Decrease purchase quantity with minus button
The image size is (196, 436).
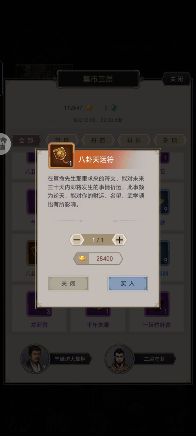[77, 240]
